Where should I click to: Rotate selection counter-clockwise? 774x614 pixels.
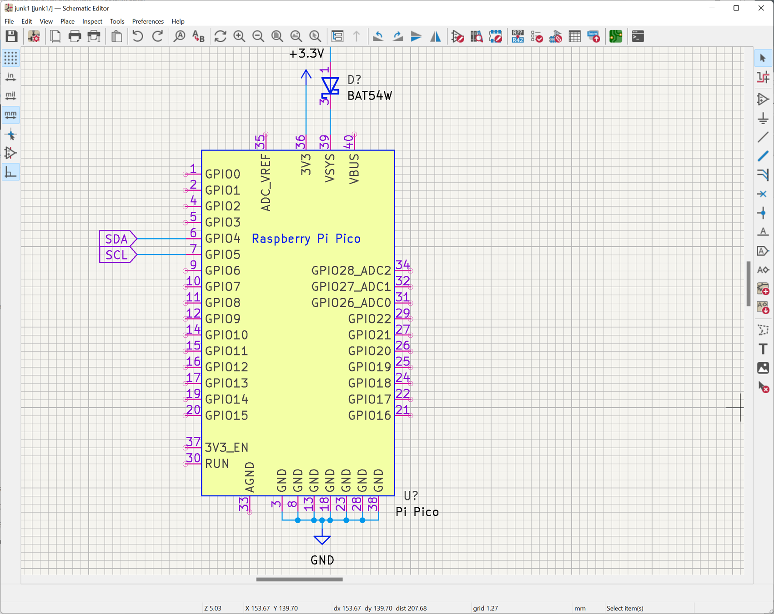pyautogui.click(x=378, y=36)
